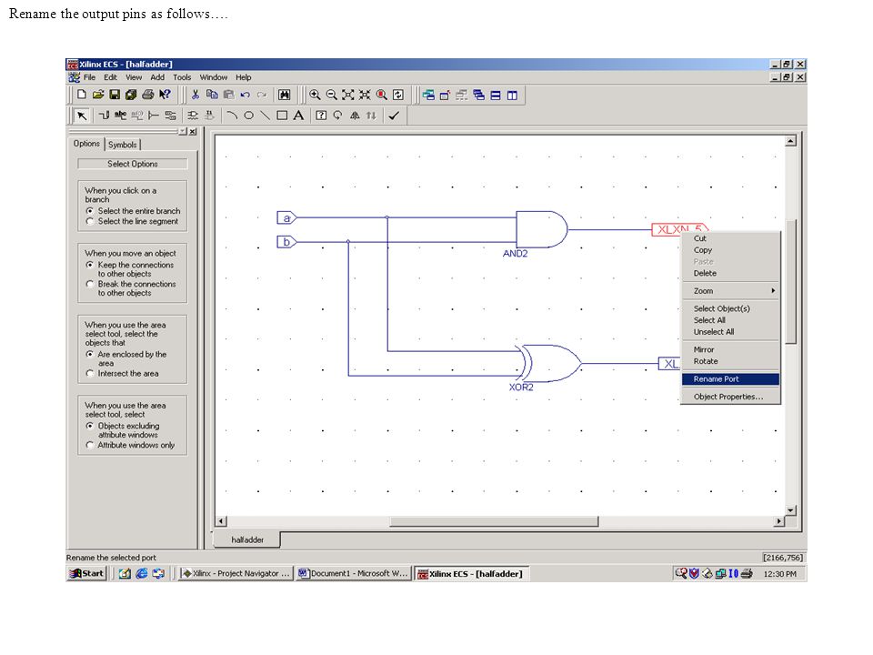Pick the Text 'A' tool
Screen dimensions: 873x655
click(299, 116)
